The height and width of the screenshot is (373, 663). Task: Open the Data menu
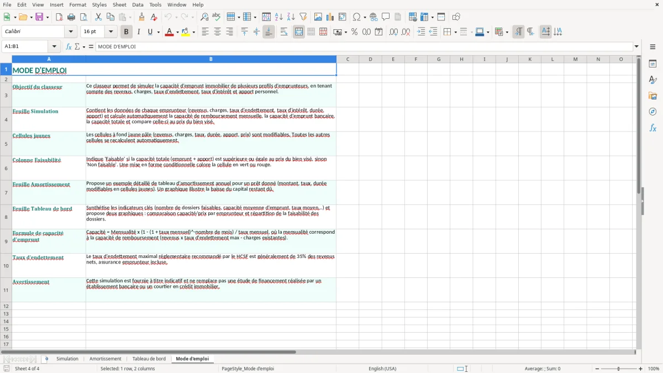coord(138,4)
